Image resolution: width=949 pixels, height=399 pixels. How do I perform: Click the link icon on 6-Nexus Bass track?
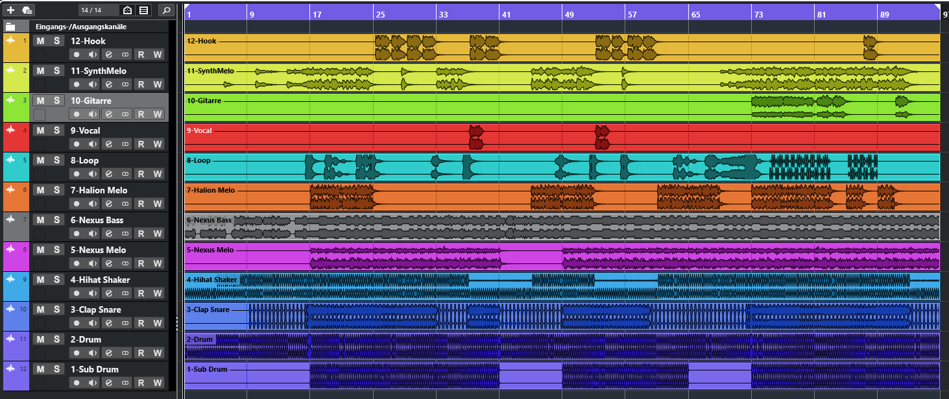[125, 234]
